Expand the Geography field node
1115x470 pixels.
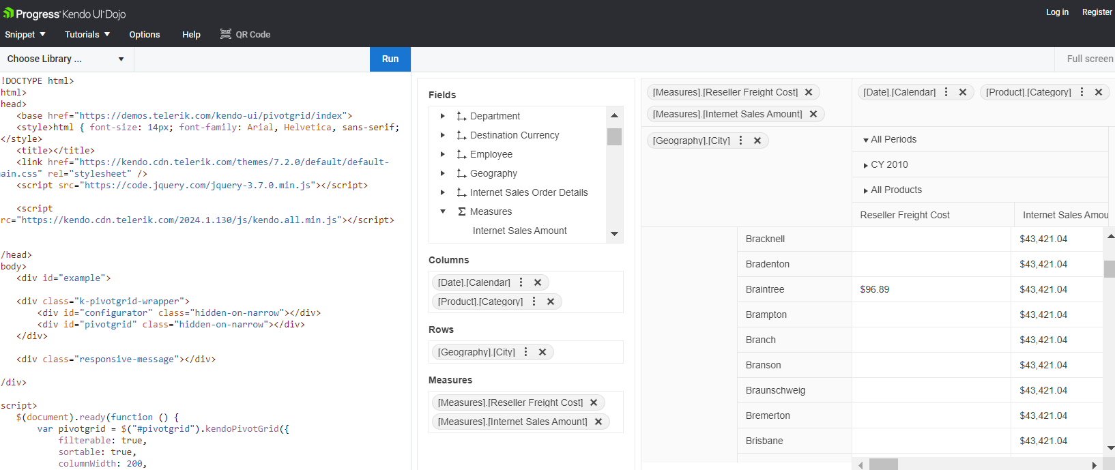443,173
